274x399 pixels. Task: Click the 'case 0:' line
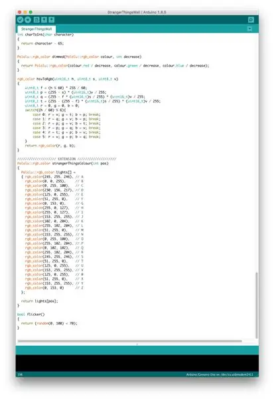click(x=66, y=114)
